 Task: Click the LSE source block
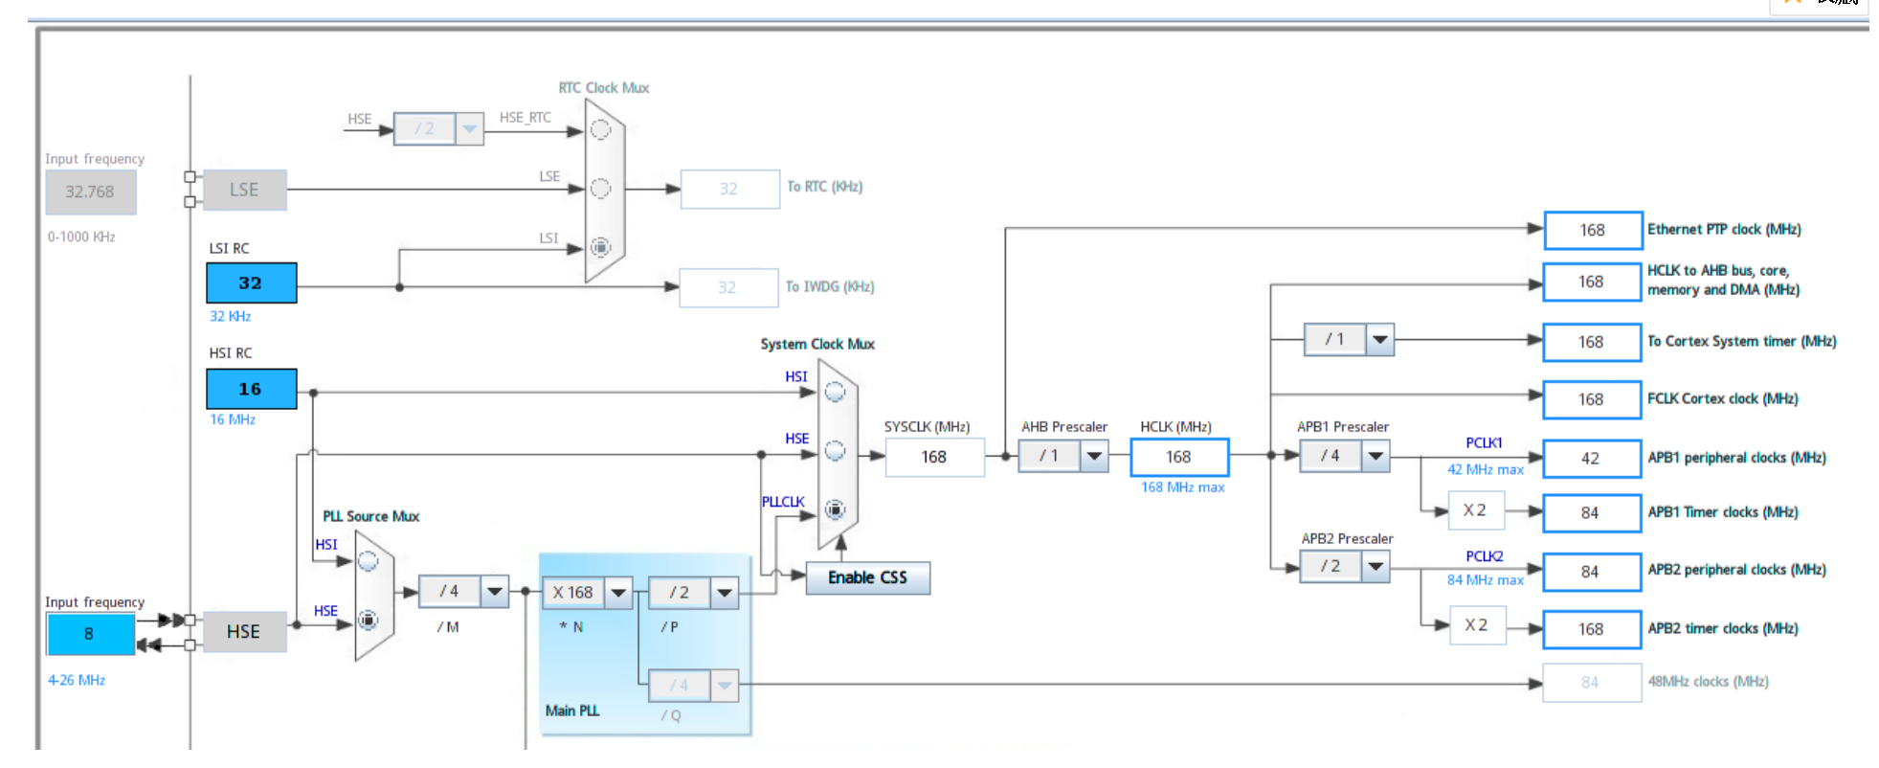click(x=244, y=190)
